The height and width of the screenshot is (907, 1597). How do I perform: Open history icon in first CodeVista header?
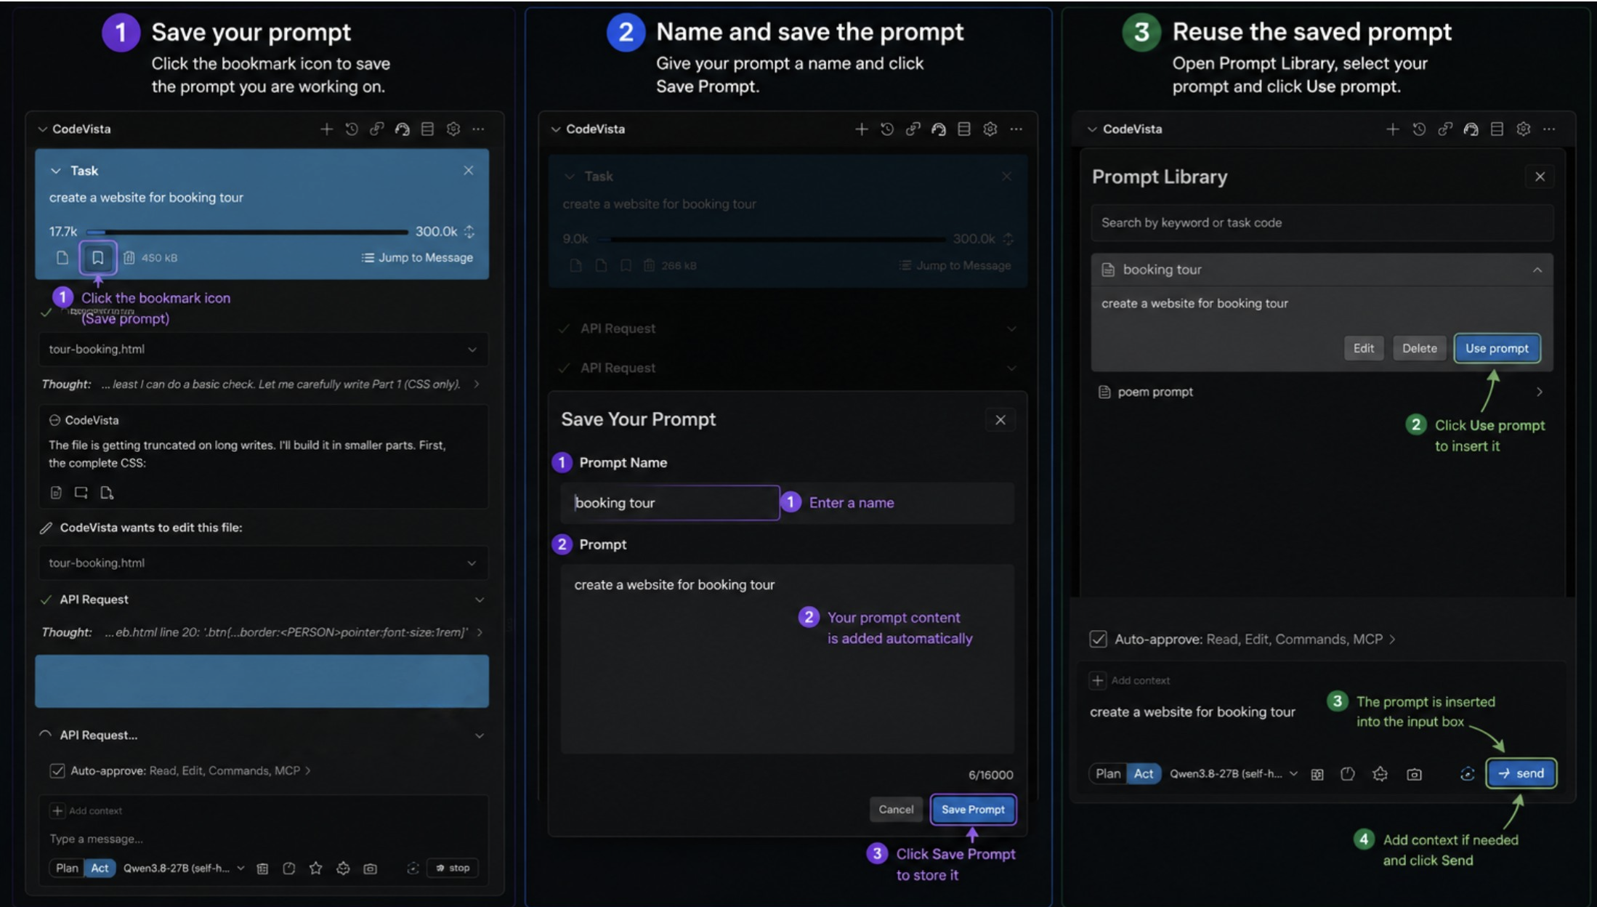click(352, 129)
